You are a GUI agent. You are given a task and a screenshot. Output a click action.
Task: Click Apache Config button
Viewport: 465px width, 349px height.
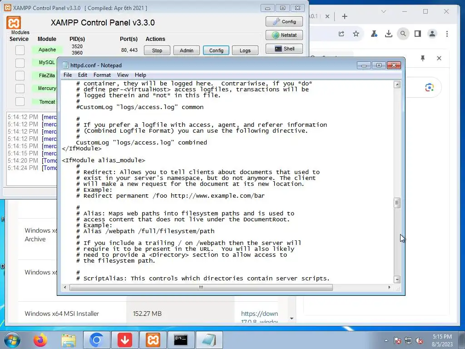(x=216, y=50)
